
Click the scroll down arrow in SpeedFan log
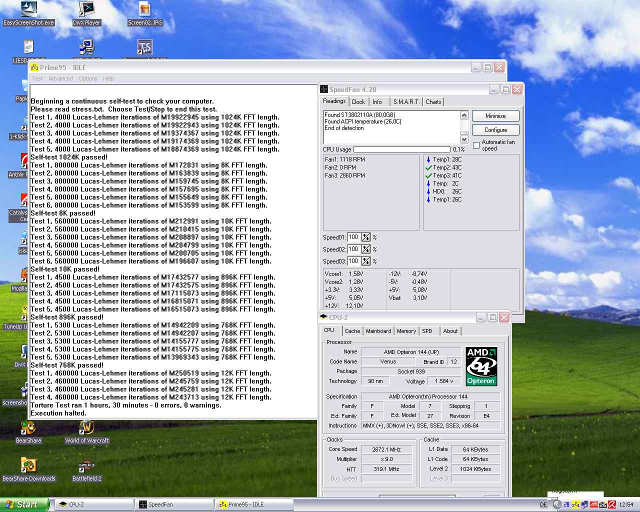[x=464, y=139]
